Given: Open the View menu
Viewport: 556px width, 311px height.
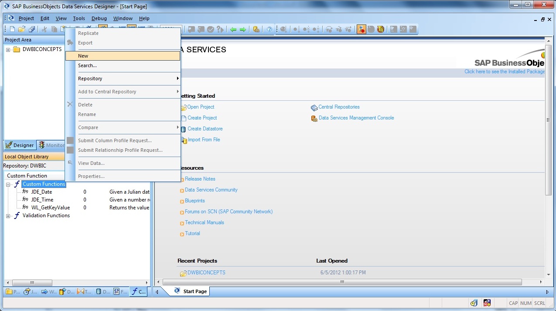Looking at the screenshot, I should point(61,18).
